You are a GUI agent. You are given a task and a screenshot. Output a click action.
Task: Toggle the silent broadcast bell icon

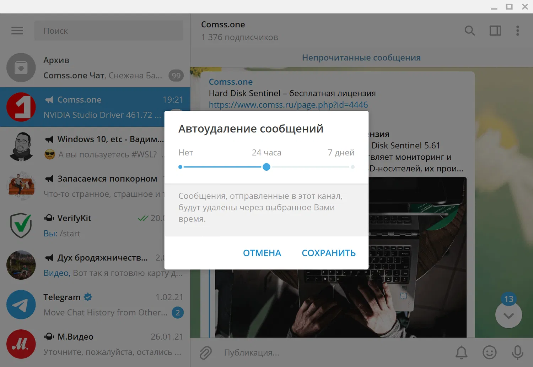462,352
